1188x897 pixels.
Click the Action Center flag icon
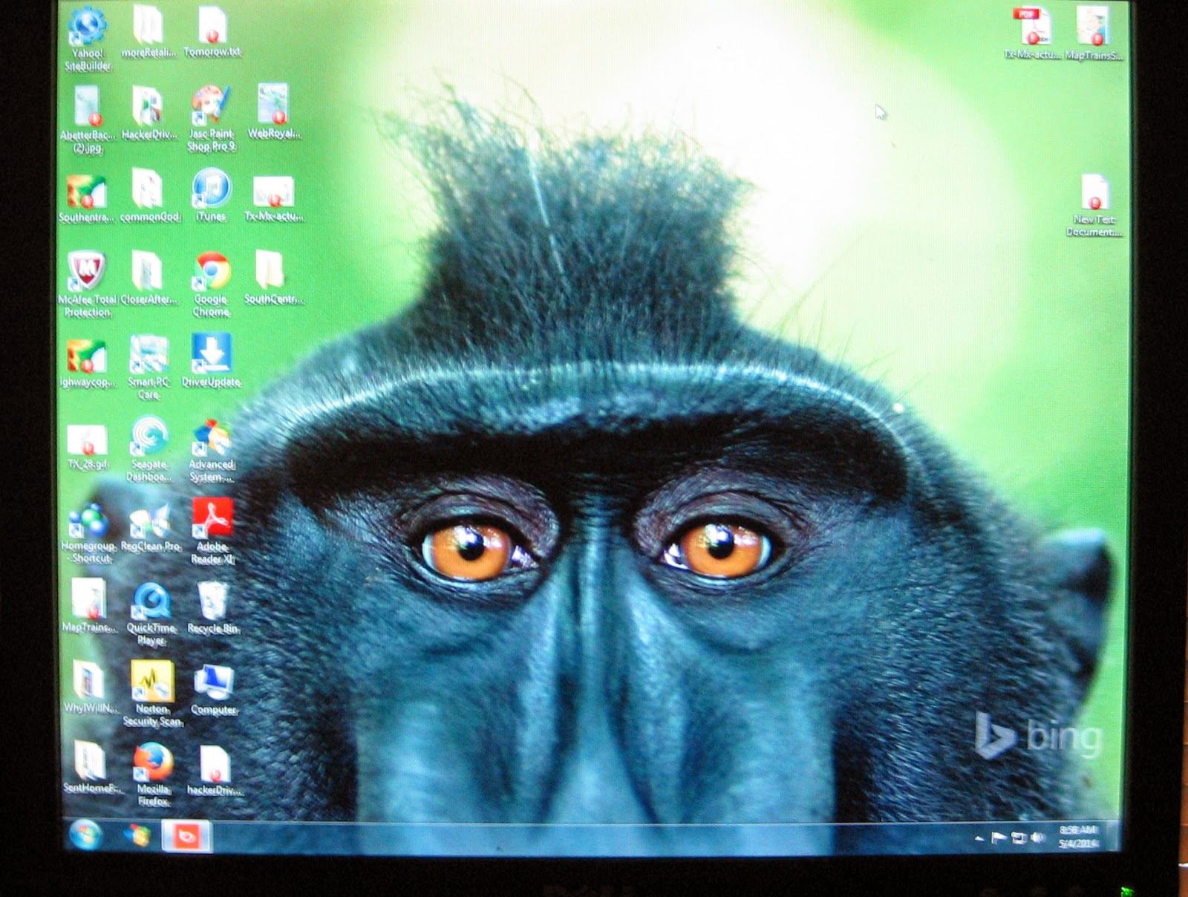click(x=999, y=838)
